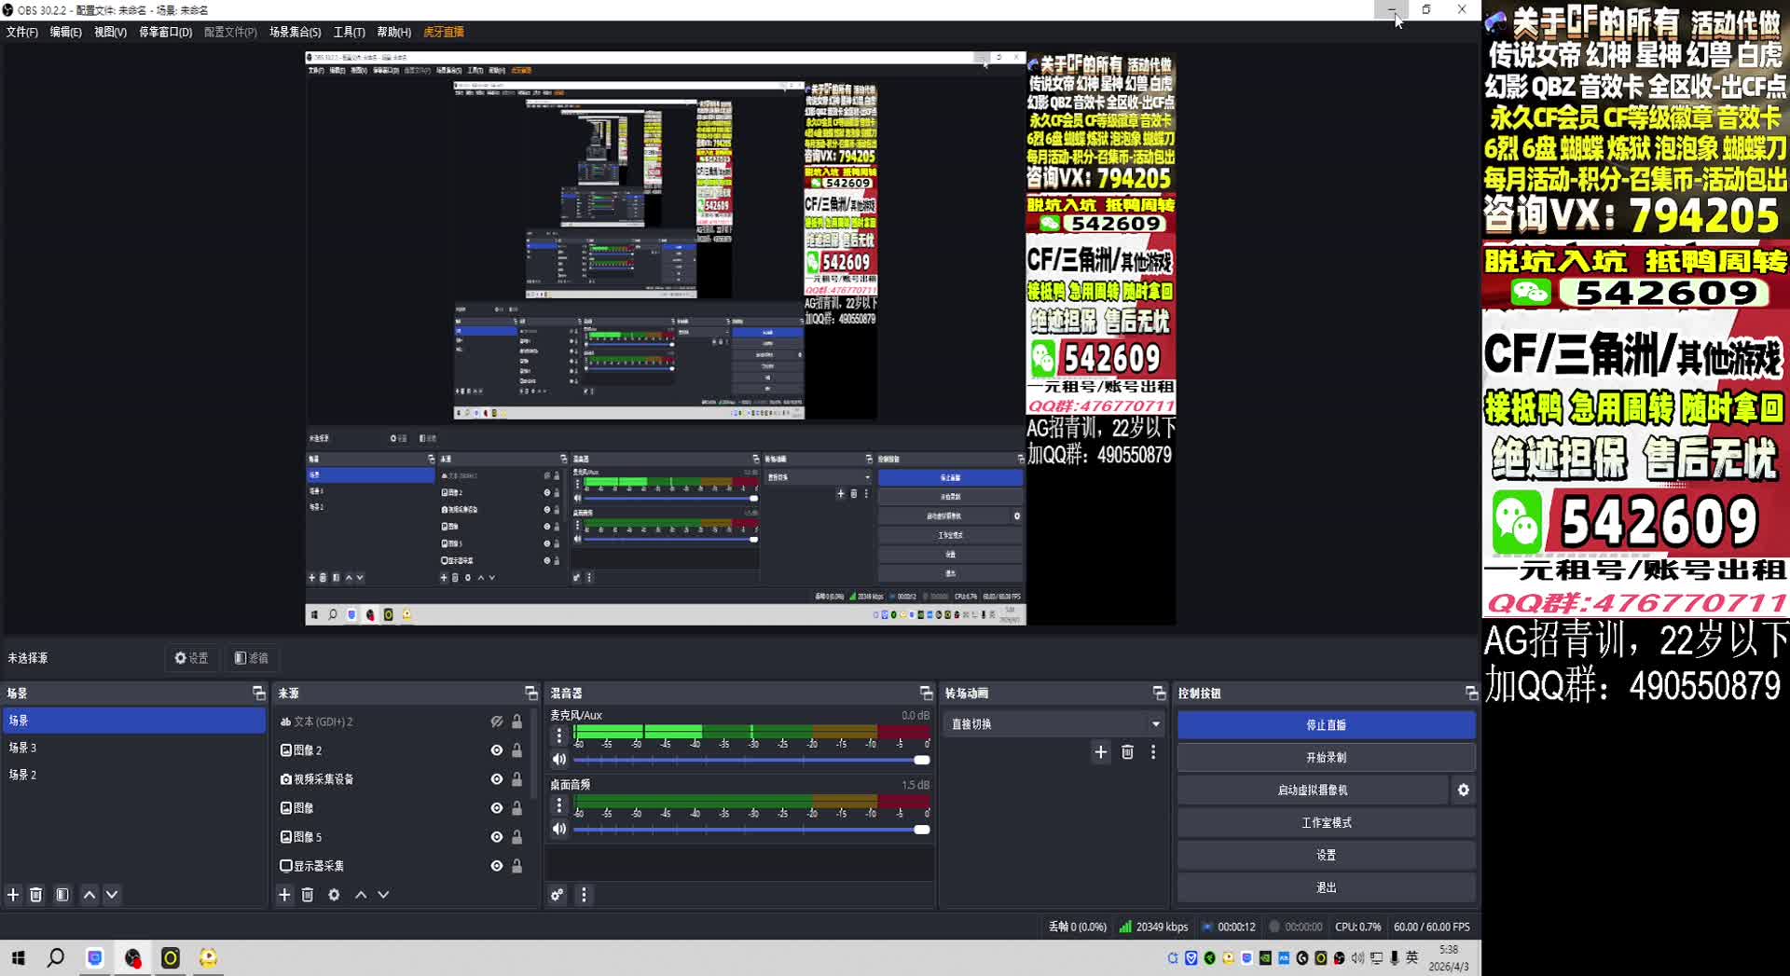Click the 开始录制 button
1790x976 pixels.
click(x=1325, y=757)
